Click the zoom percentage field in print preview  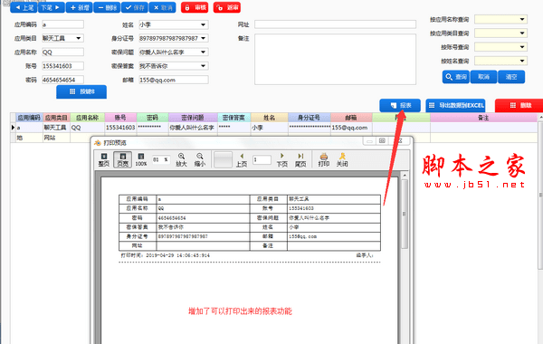[161, 159]
